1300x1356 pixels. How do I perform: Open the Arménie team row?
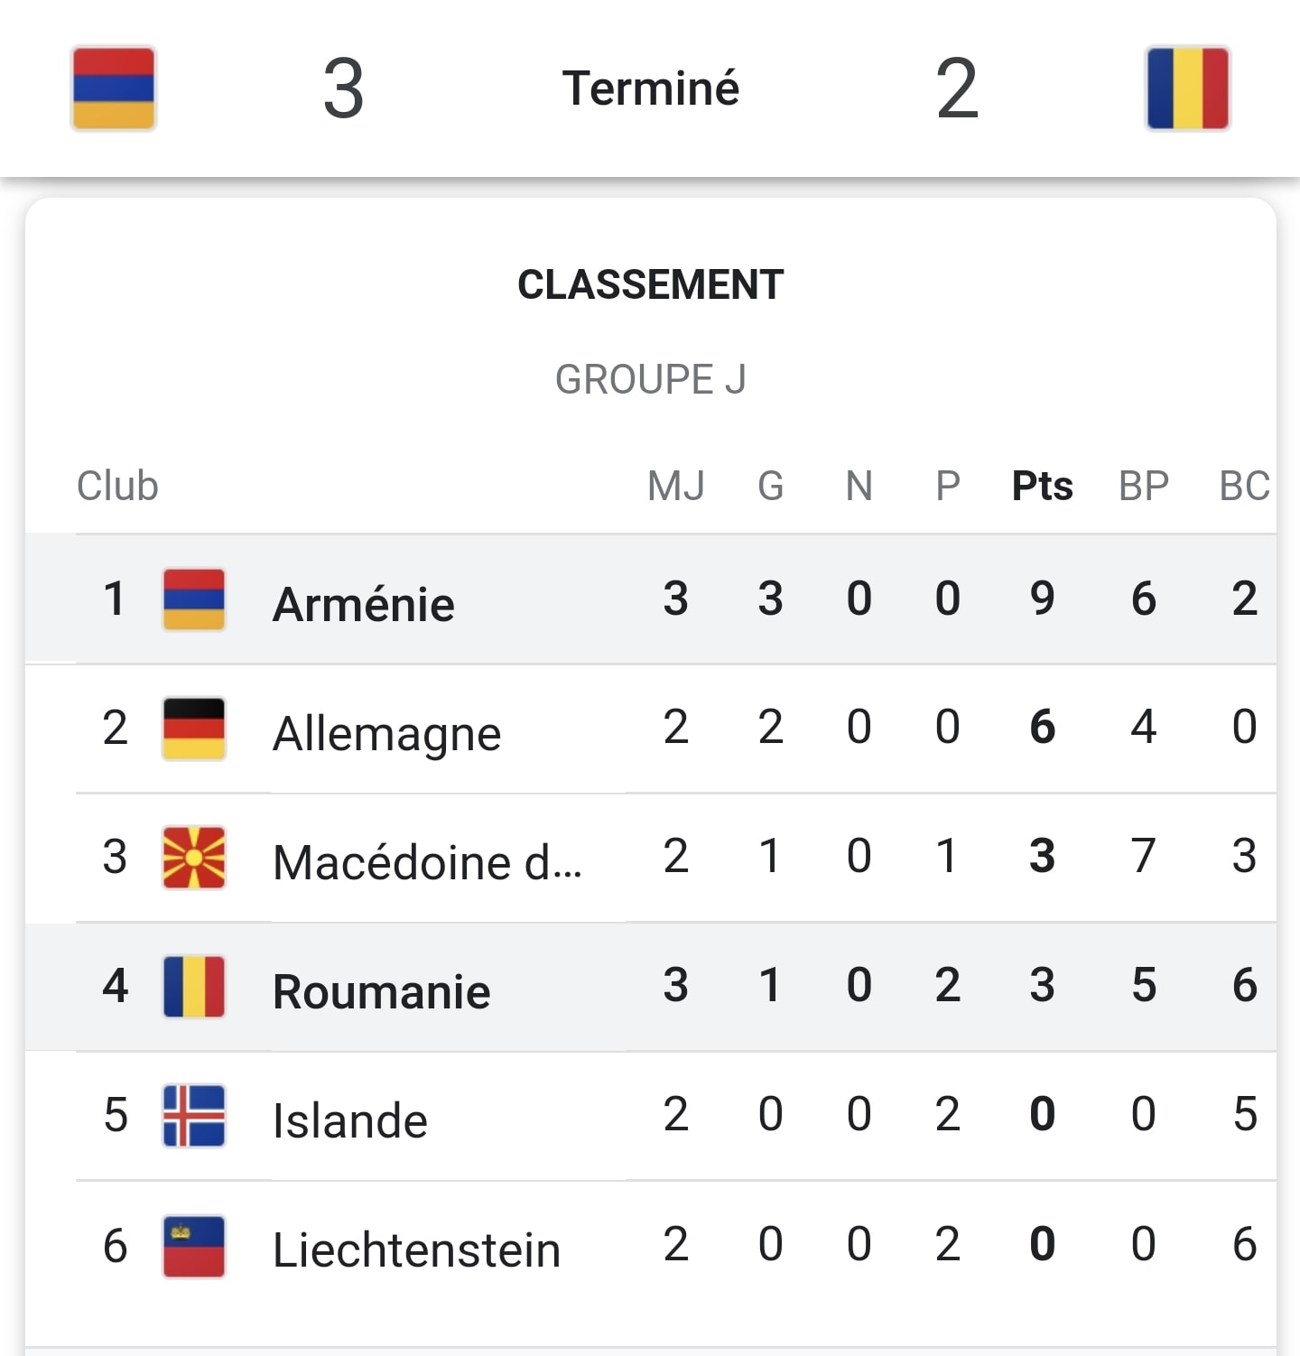pyautogui.click(x=651, y=599)
